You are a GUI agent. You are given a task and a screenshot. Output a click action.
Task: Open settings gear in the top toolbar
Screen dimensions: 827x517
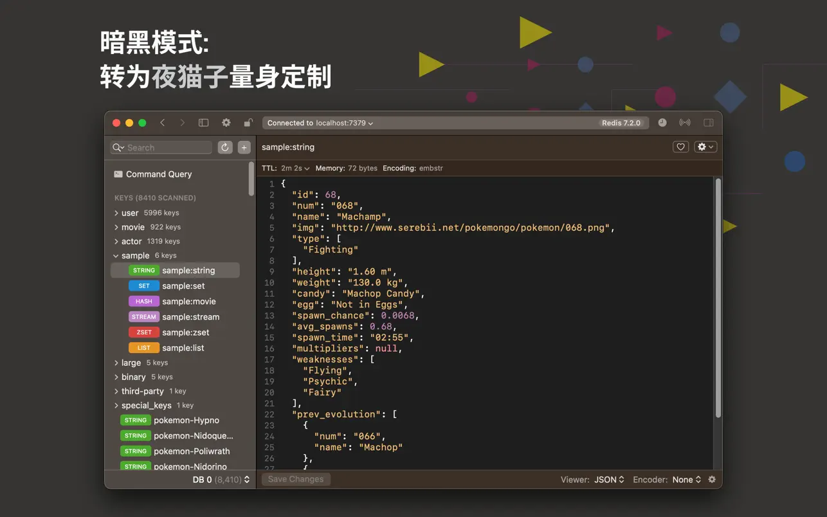(226, 123)
